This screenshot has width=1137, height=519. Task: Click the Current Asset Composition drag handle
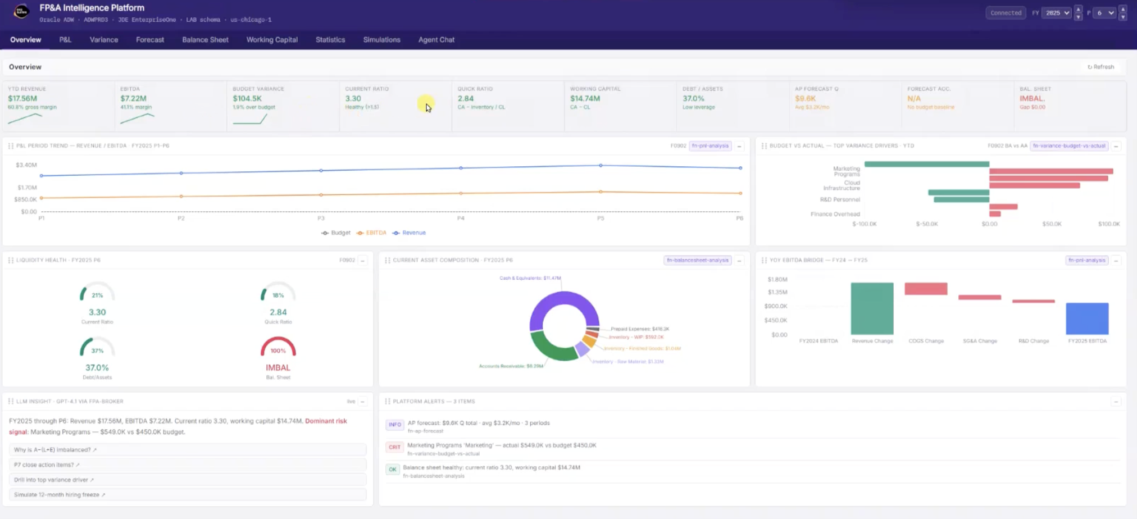pyautogui.click(x=388, y=261)
